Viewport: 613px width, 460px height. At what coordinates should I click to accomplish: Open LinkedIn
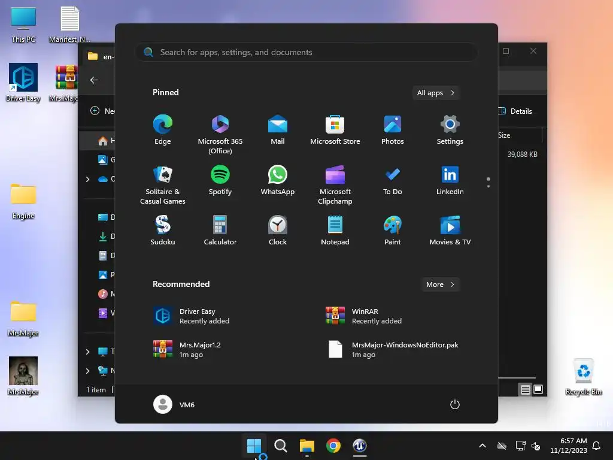[x=450, y=180]
